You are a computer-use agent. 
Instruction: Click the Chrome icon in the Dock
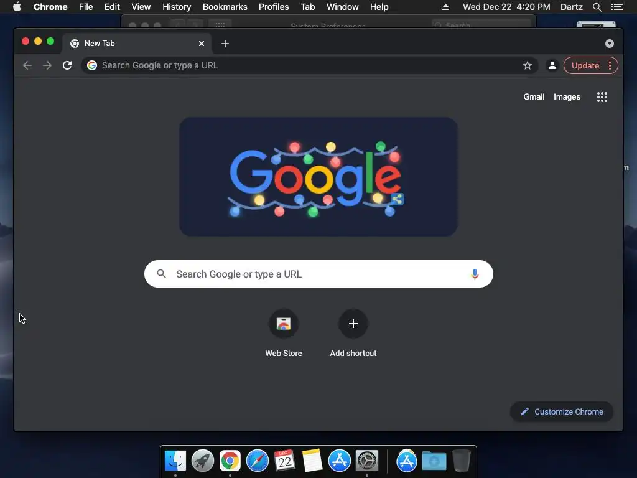pos(230,461)
